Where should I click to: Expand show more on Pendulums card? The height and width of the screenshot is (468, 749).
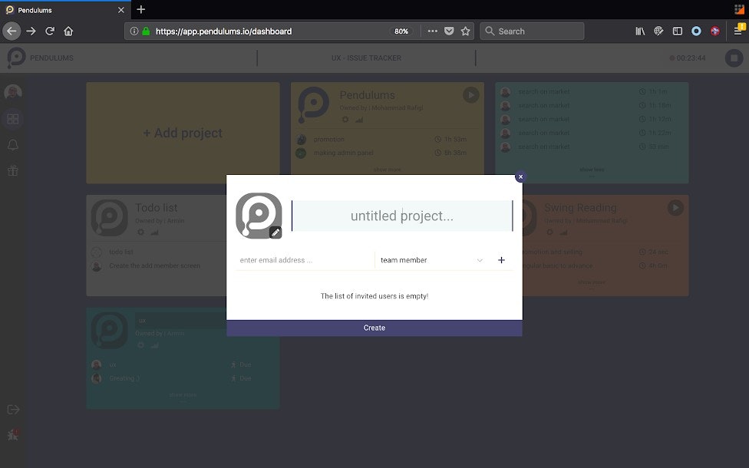387,170
